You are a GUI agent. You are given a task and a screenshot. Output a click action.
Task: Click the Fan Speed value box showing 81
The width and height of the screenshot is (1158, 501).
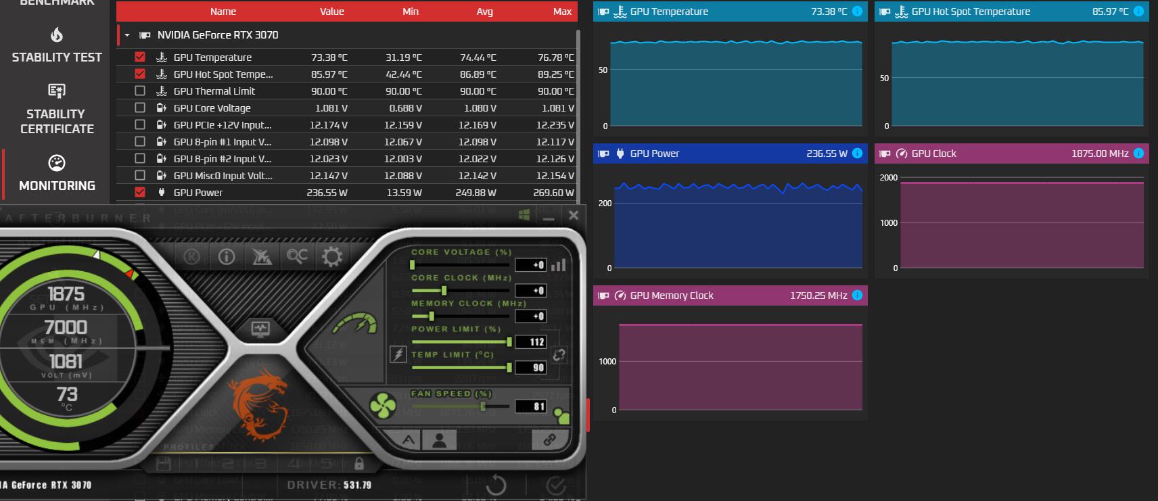pyautogui.click(x=531, y=406)
